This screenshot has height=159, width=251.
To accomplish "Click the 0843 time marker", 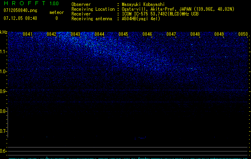I will [x=75, y=34].
